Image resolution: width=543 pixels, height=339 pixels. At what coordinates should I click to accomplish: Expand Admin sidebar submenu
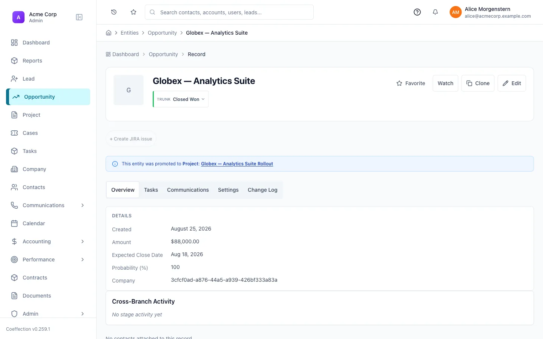pos(48,314)
